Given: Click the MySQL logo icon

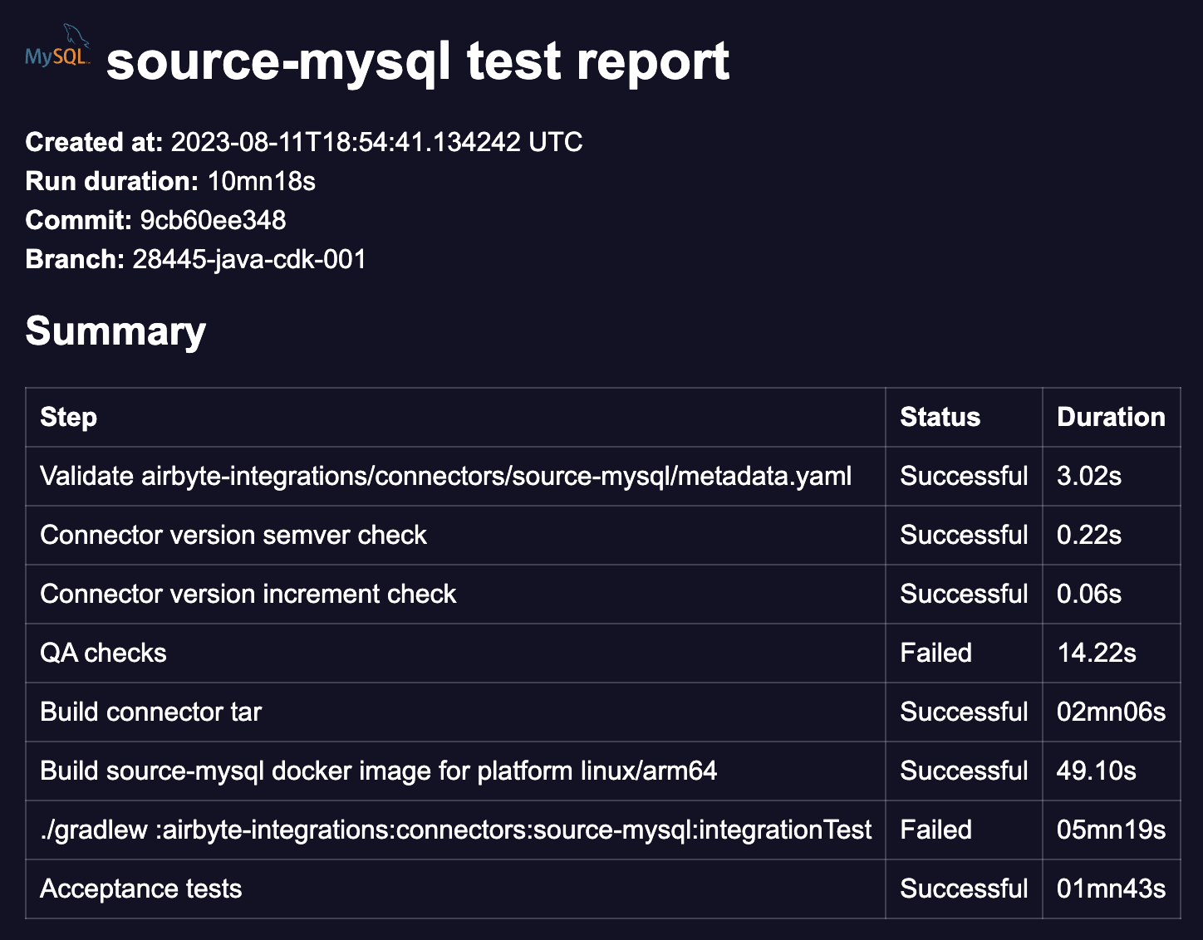Looking at the screenshot, I should click(x=58, y=48).
